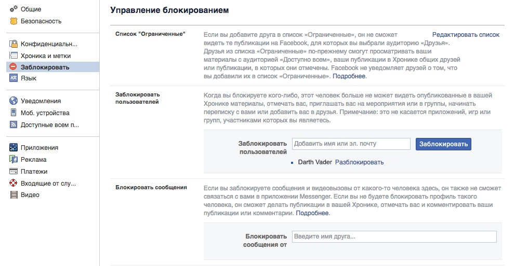Click the Хроника и метки sidebar icon
515x266 pixels.
[x=14, y=55]
